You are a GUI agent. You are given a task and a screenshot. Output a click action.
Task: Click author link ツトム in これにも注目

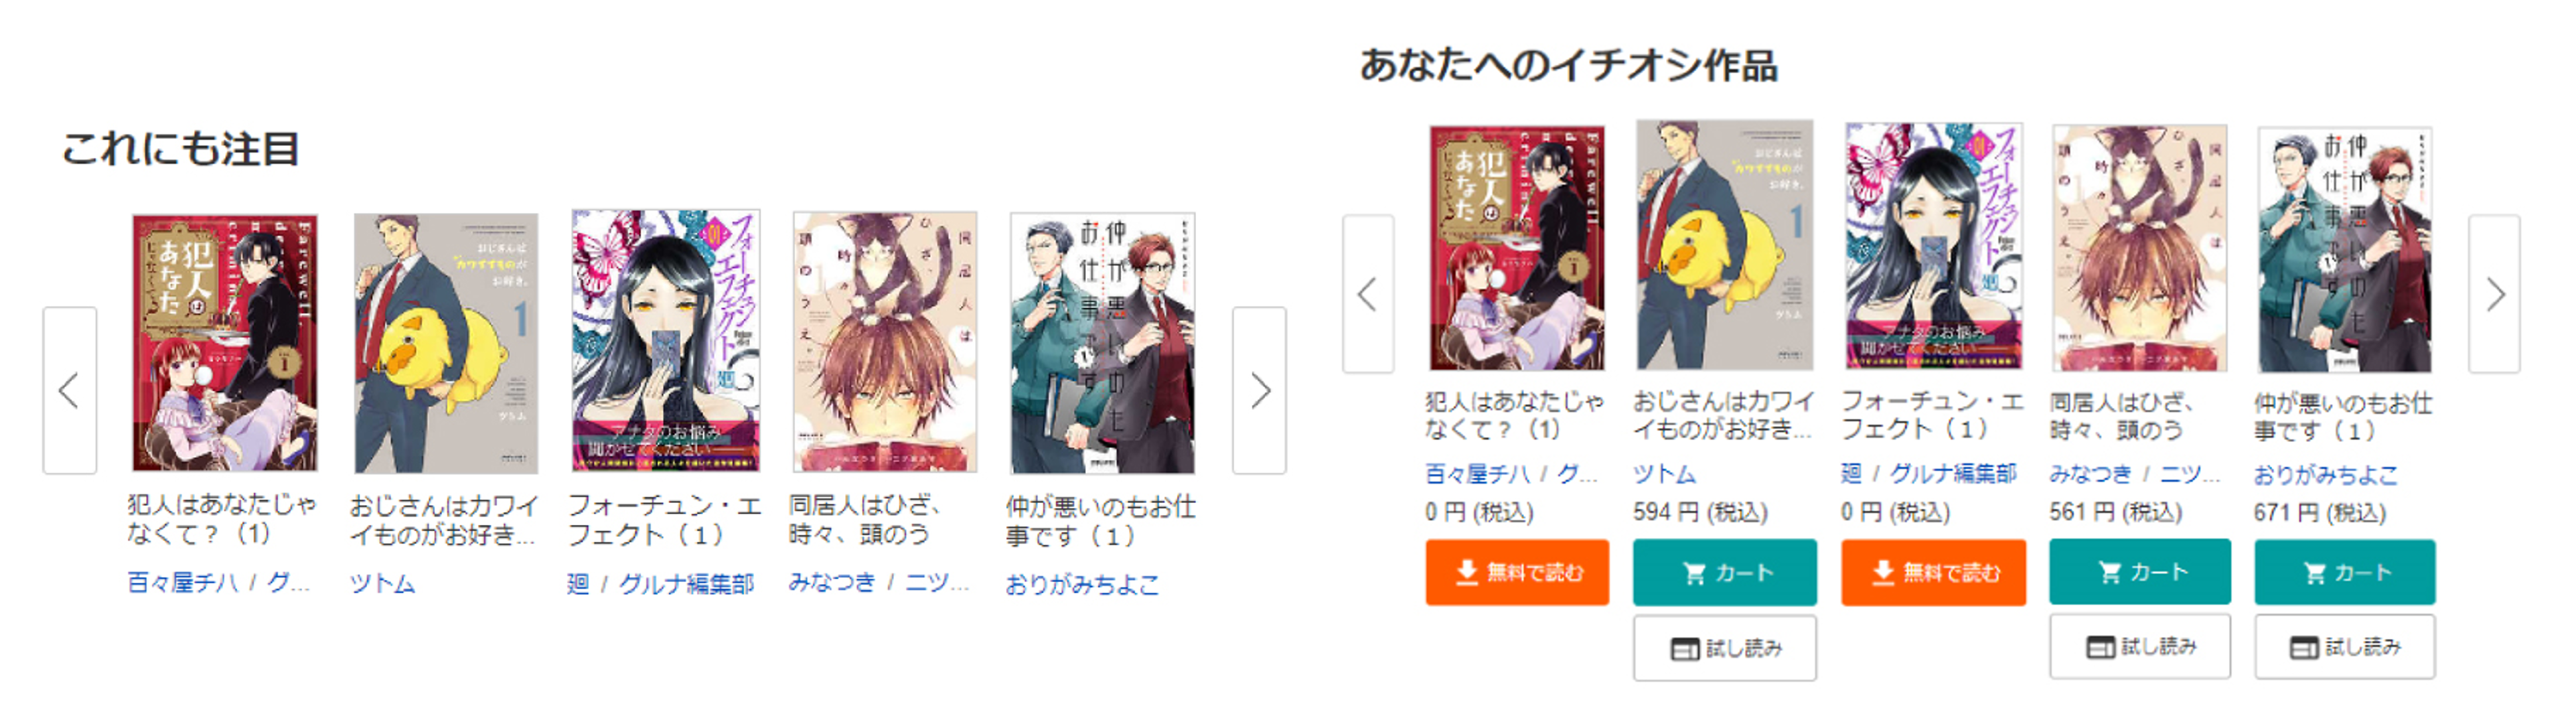tap(382, 583)
